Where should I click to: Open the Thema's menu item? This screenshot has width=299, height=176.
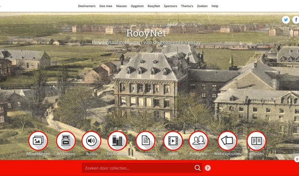pos(187,6)
